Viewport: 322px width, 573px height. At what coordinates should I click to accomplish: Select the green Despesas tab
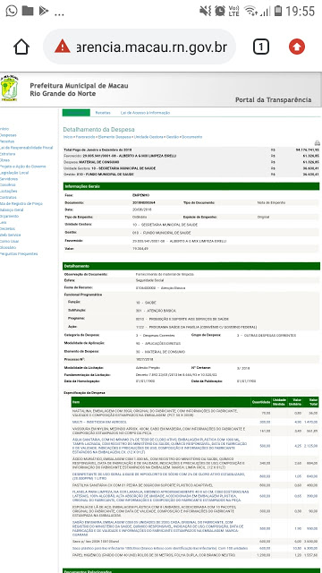(76, 113)
